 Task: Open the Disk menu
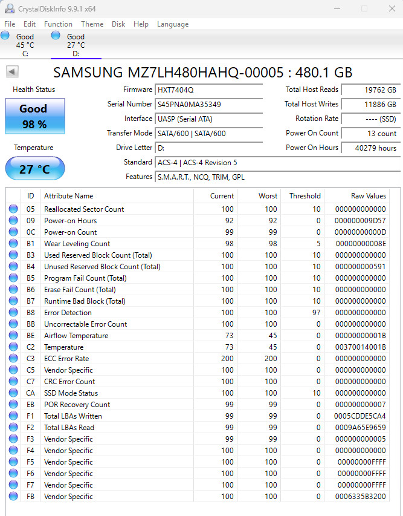[118, 24]
